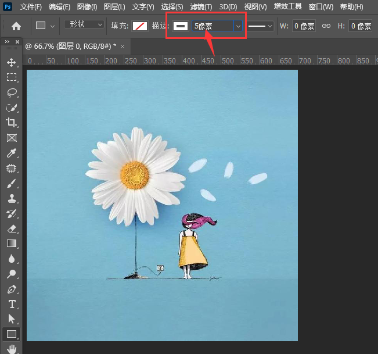The width and height of the screenshot is (378, 354).
Task: Select the Crop tool
Action: (11, 123)
